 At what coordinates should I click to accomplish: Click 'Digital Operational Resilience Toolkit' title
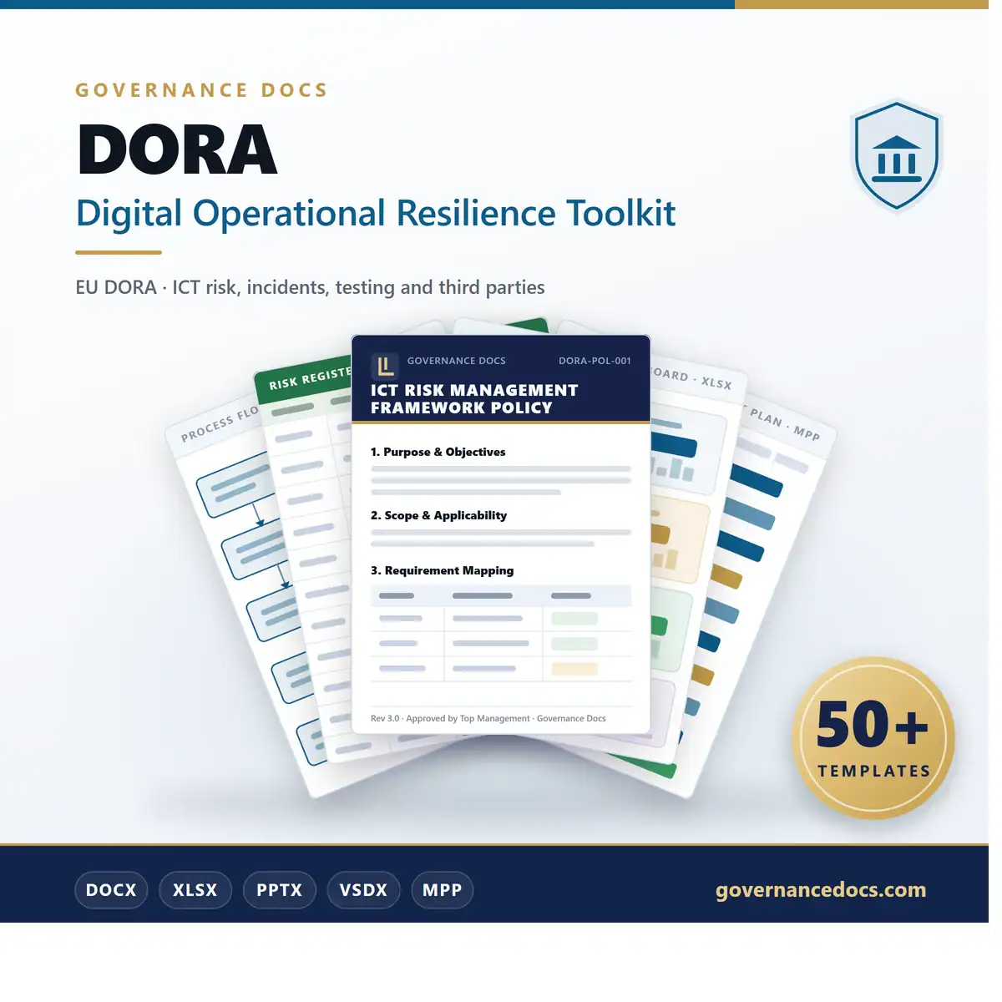376,214
